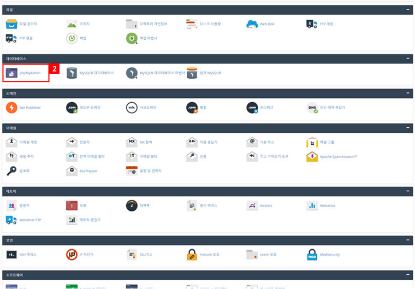The height and width of the screenshot is (289, 415).
Task: Open the 서브도메인 sub. icon
Action: 132,108
